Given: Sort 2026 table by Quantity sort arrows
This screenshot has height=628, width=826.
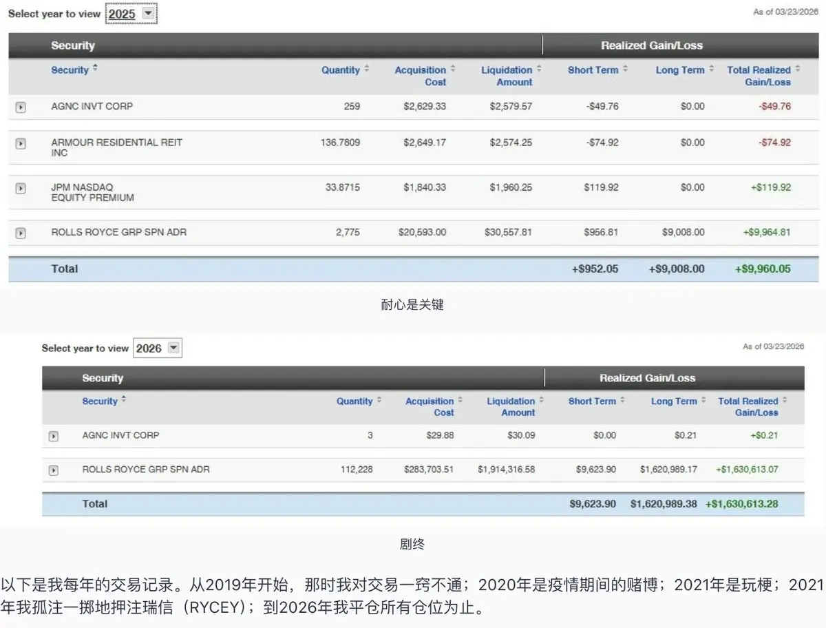Looking at the screenshot, I should pos(380,400).
